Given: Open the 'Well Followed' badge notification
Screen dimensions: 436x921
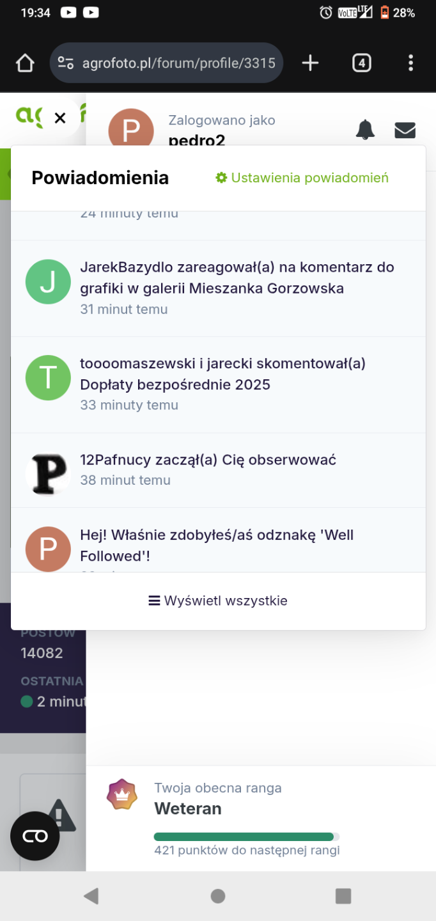Looking at the screenshot, I should (x=217, y=545).
